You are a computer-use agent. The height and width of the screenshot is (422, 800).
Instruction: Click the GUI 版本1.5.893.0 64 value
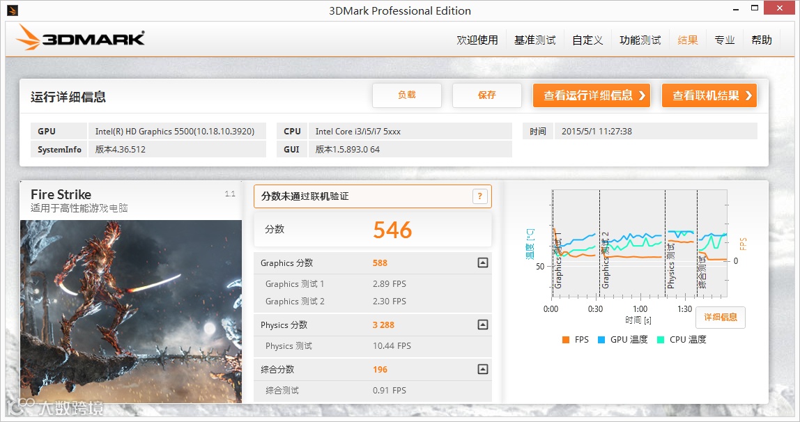pyautogui.click(x=410, y=149)
